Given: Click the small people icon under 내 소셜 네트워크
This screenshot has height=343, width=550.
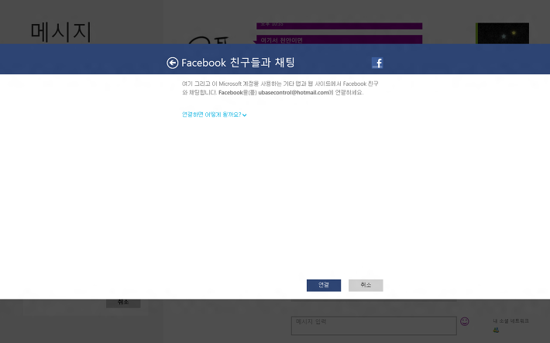Looking at the screenshot, I should coord(496,330).
